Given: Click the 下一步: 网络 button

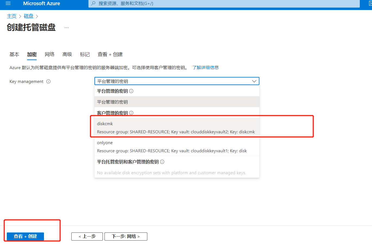Looking at the screenshot, I should click(x=126, y=236).
